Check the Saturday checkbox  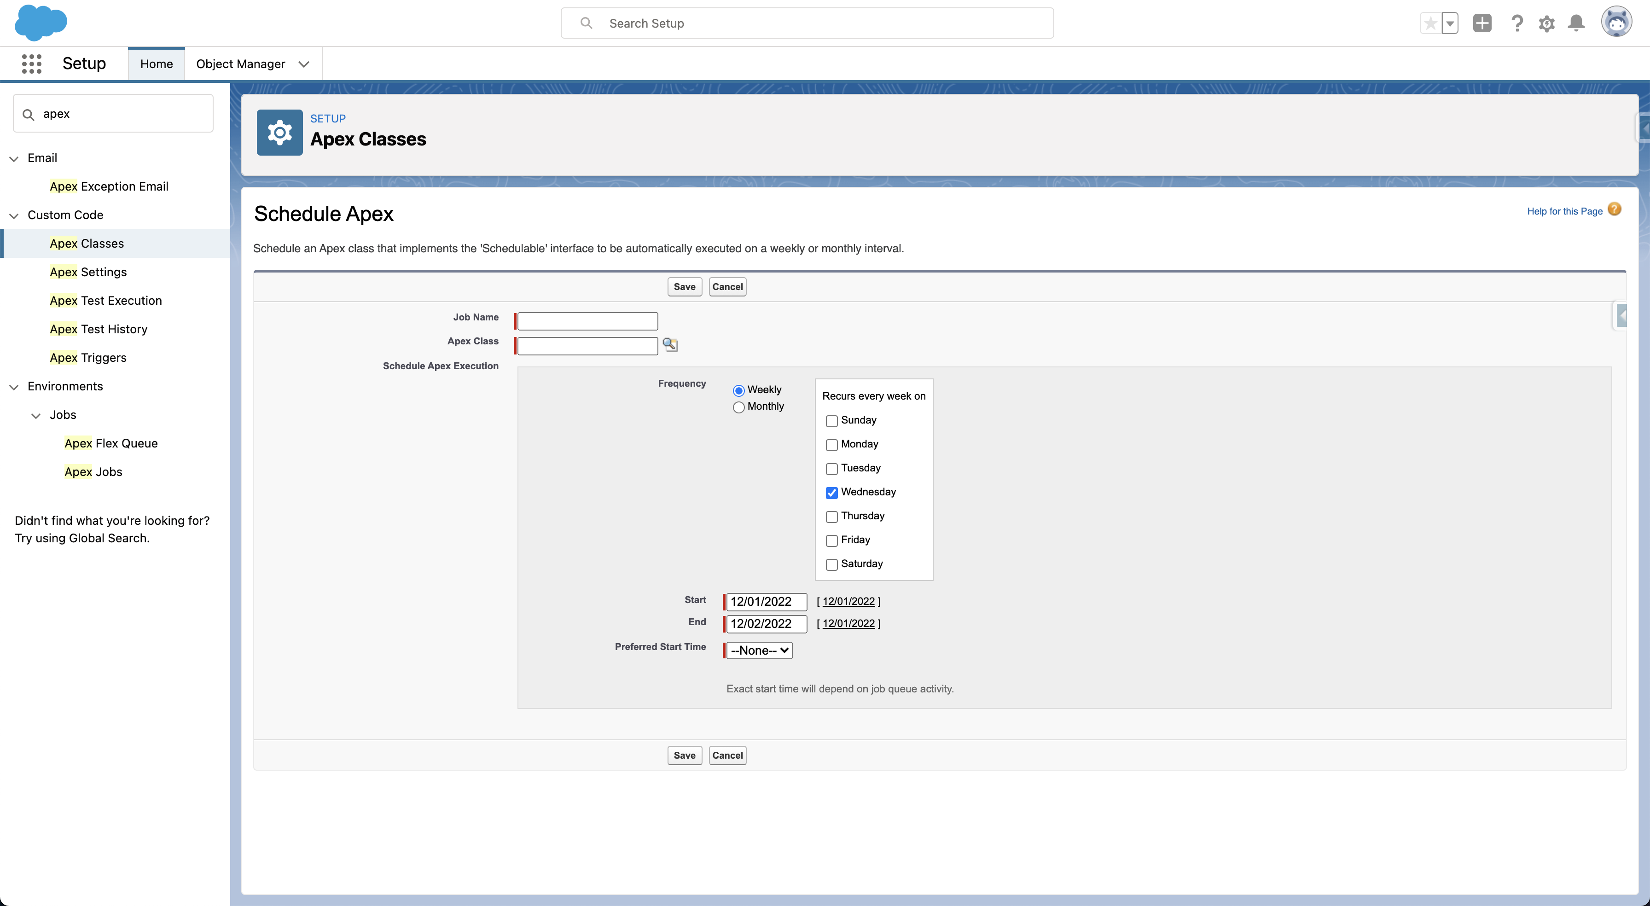point(831,564)
